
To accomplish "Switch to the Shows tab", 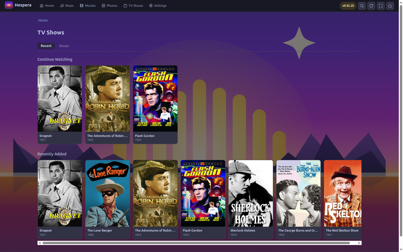I will pyautogui.click(x=64, y=46).
